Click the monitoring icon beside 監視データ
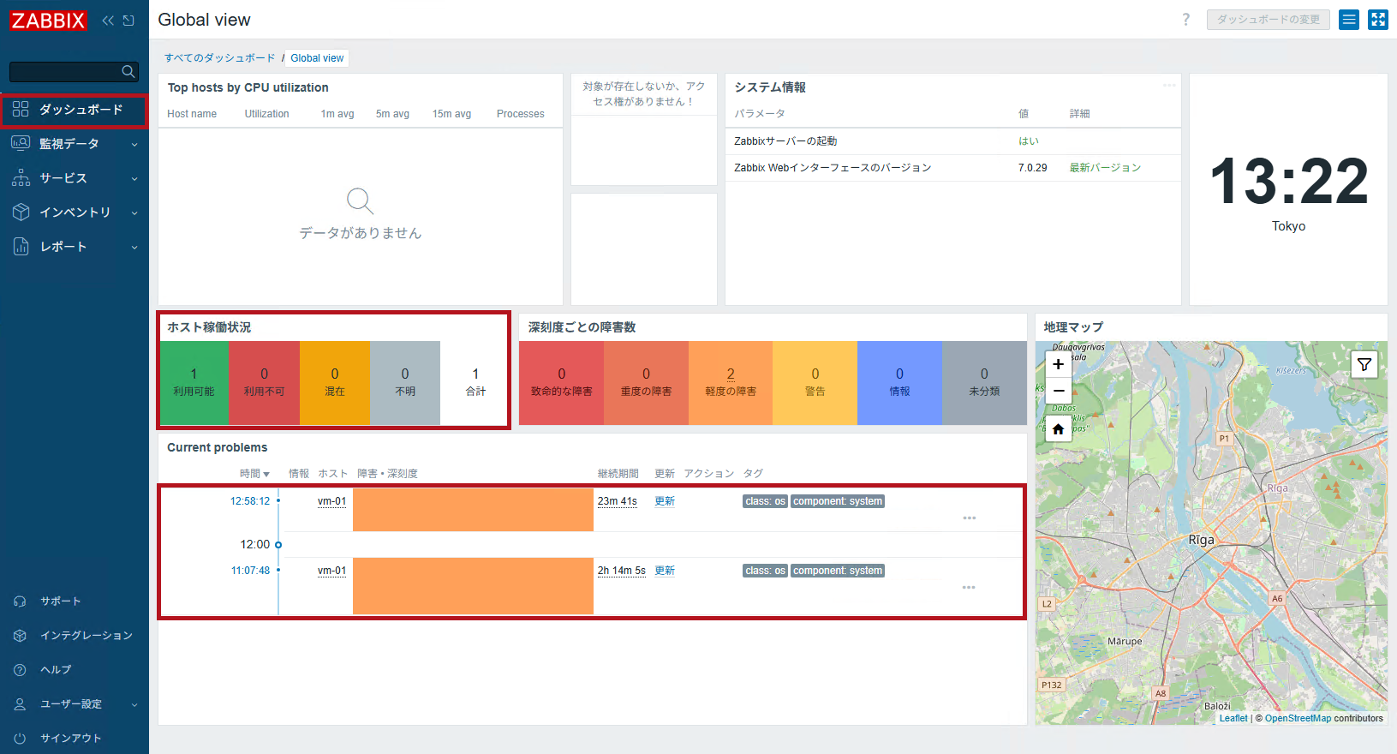This screenshot has height=754, width=1397. click(x=21, y=143)
